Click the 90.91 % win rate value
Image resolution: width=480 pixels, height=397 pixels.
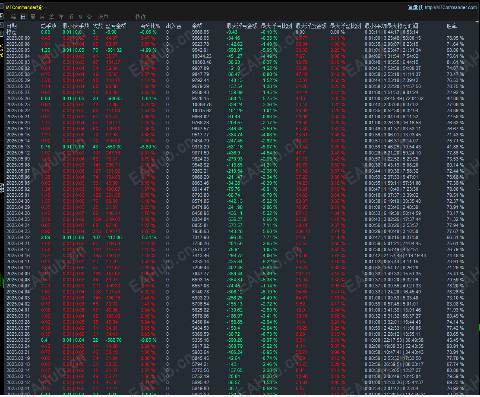click(x=455, y=346)
